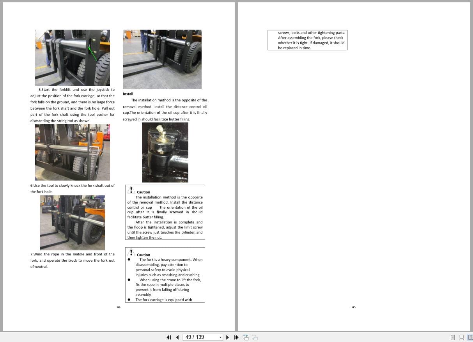
Task: Click the fit-width zoom icon
Action: 254,337
